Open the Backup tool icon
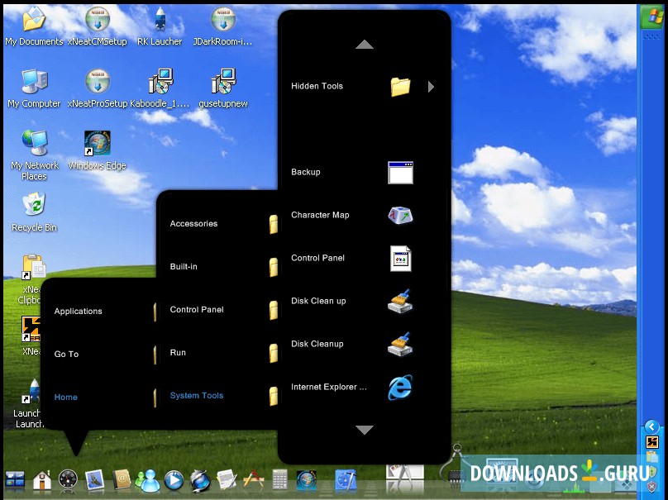This screenshot has width=668, height=500. (399, 173)
